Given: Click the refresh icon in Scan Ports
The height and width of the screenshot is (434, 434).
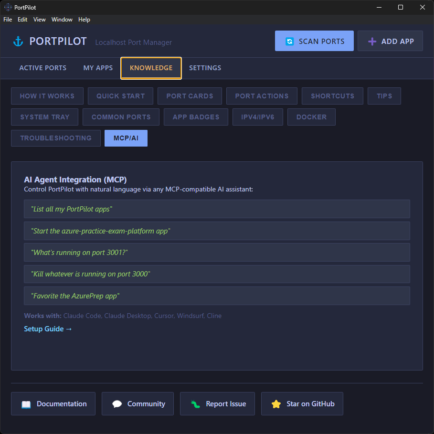Looking at the screenshot, I should tap(289, 42).
